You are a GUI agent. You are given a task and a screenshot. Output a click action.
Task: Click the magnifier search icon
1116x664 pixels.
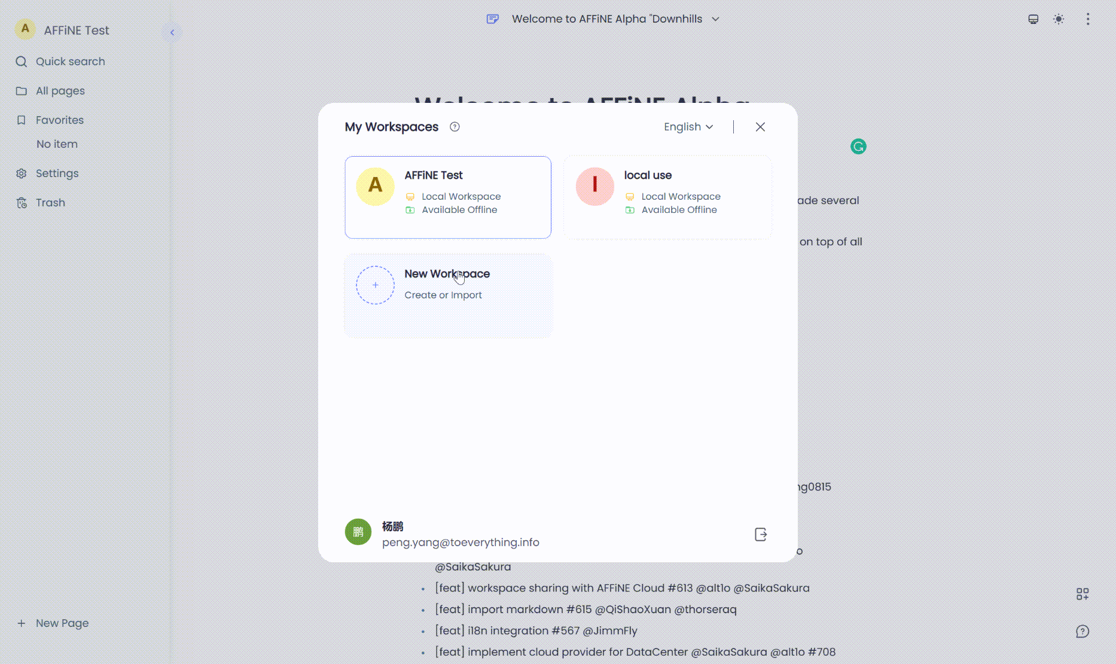[x=22, y=62]
